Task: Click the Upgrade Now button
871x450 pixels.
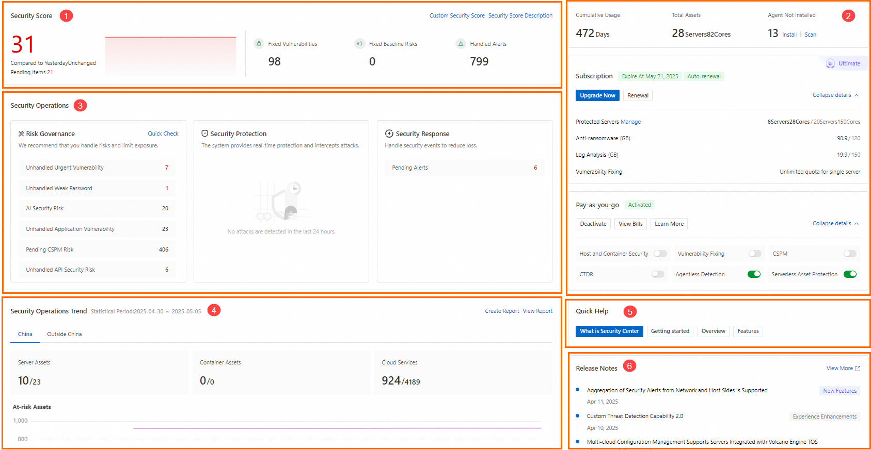Action: [597, 95]
